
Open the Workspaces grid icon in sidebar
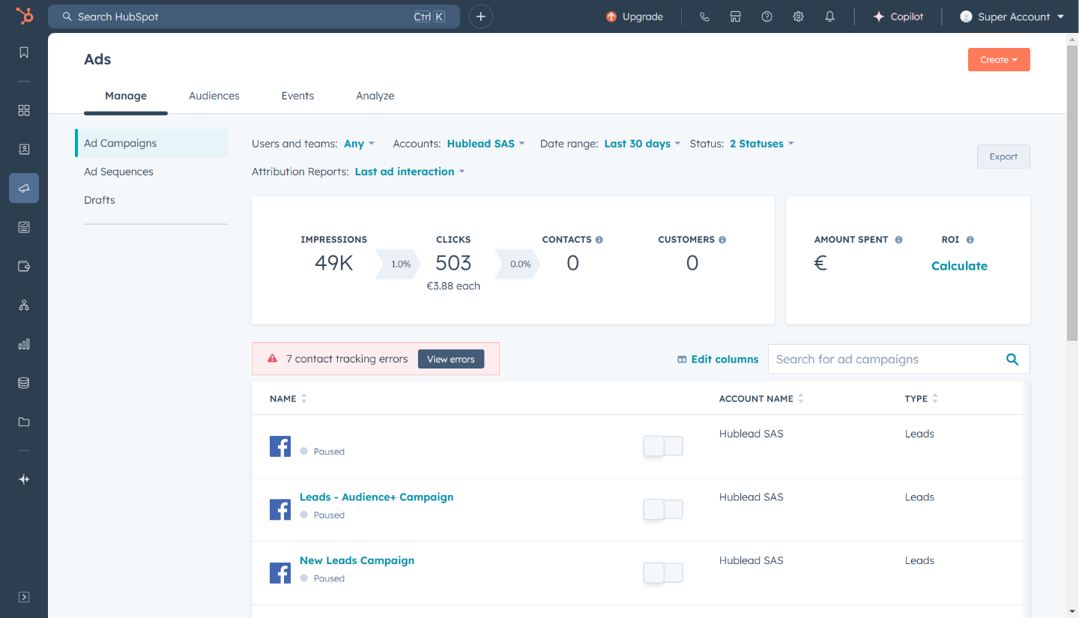pyautogui.click(x=23, y=110)
